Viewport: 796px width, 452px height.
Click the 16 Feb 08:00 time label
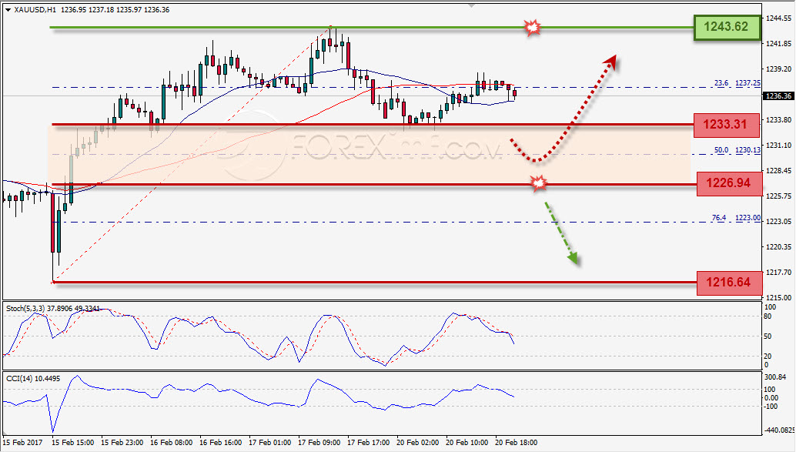171,442
